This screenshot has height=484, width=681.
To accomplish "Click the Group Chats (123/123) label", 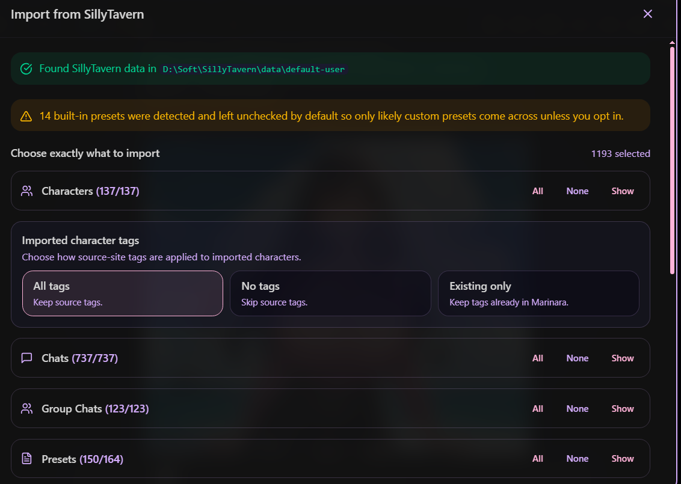I will point(95,408).
